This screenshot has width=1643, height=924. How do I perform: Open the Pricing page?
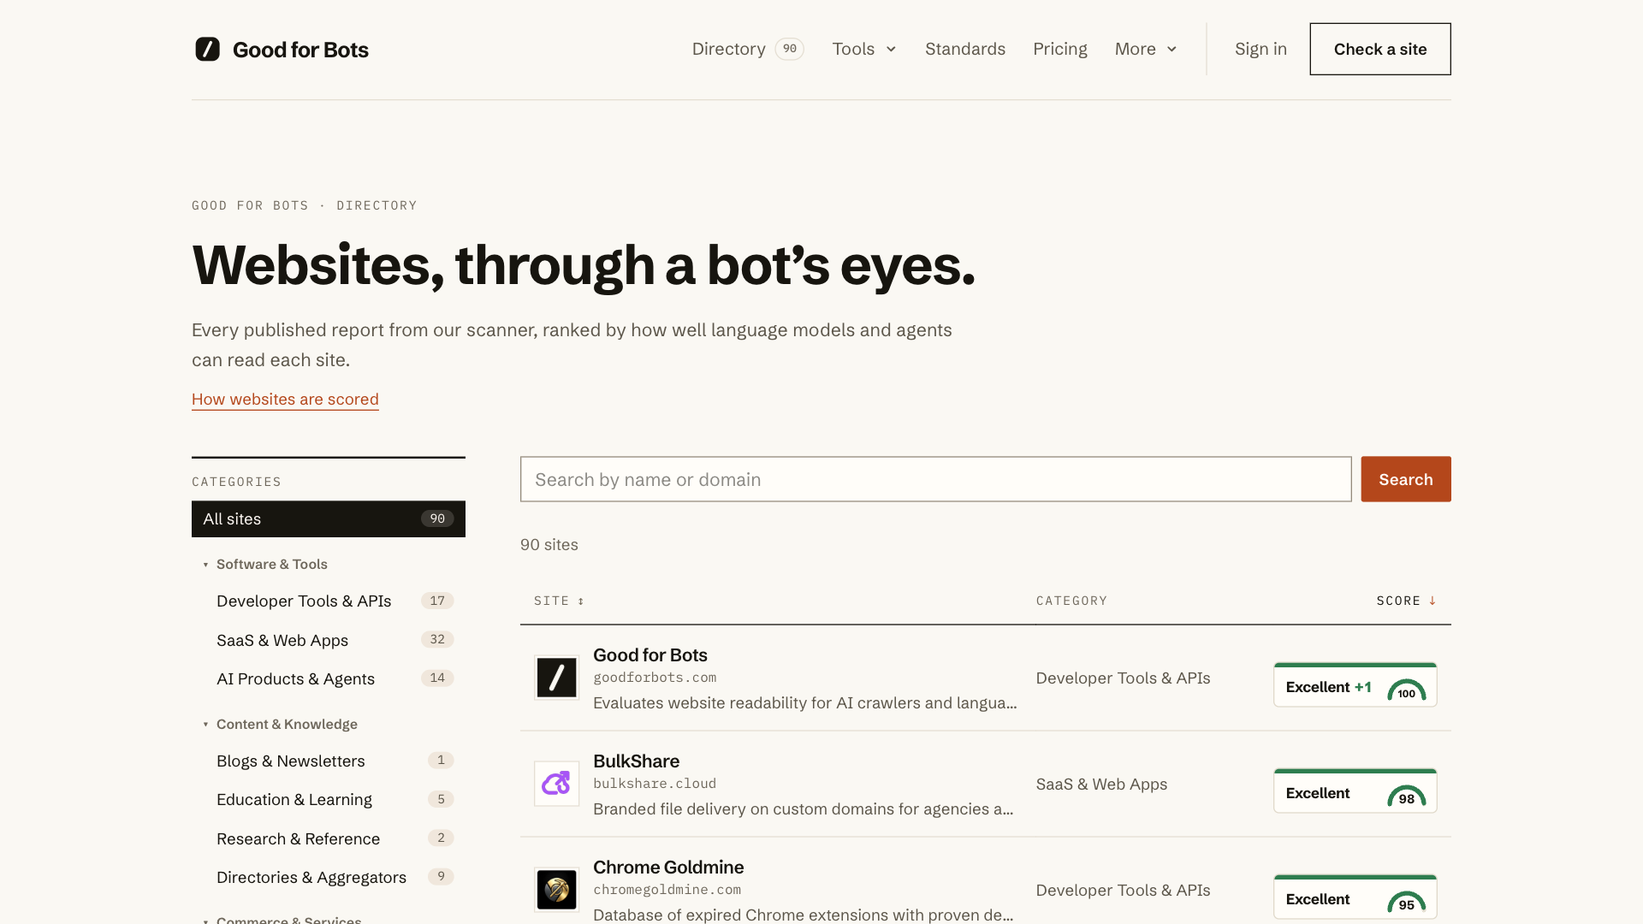tap(1059, 49)
